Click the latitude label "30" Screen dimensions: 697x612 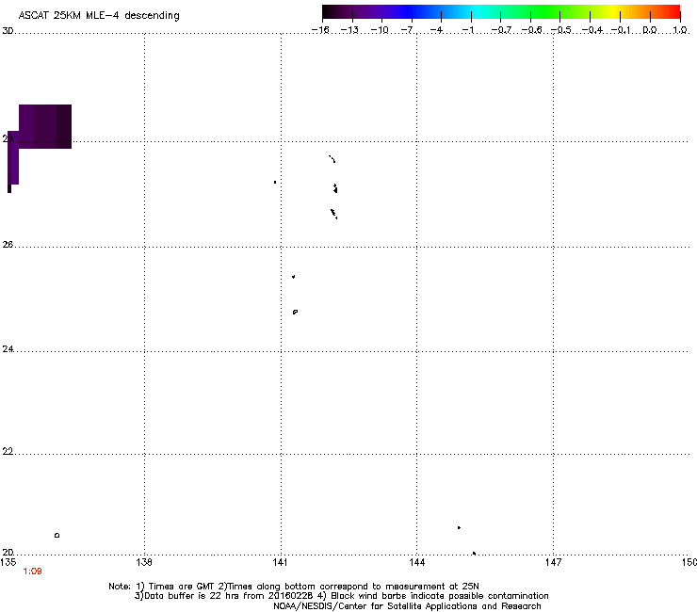tap(8, 31)
